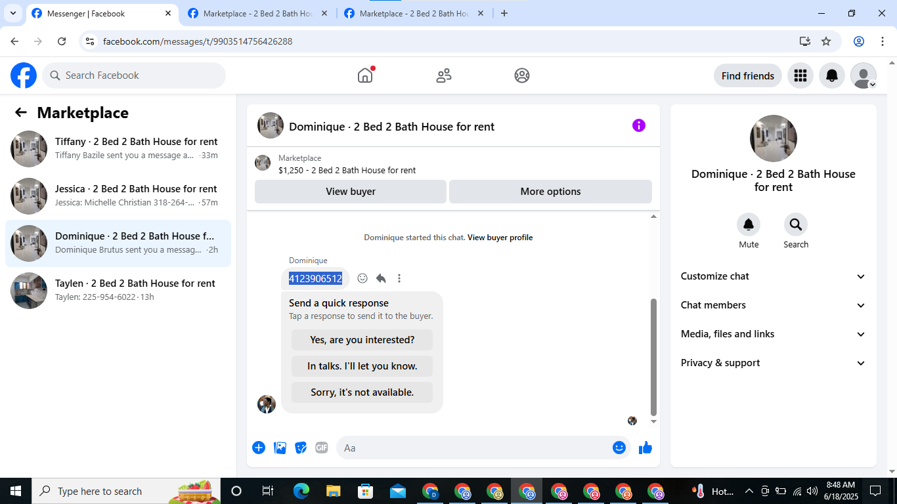
Task: Switch to the second Marketplace tab
Action: coord(258,13)
